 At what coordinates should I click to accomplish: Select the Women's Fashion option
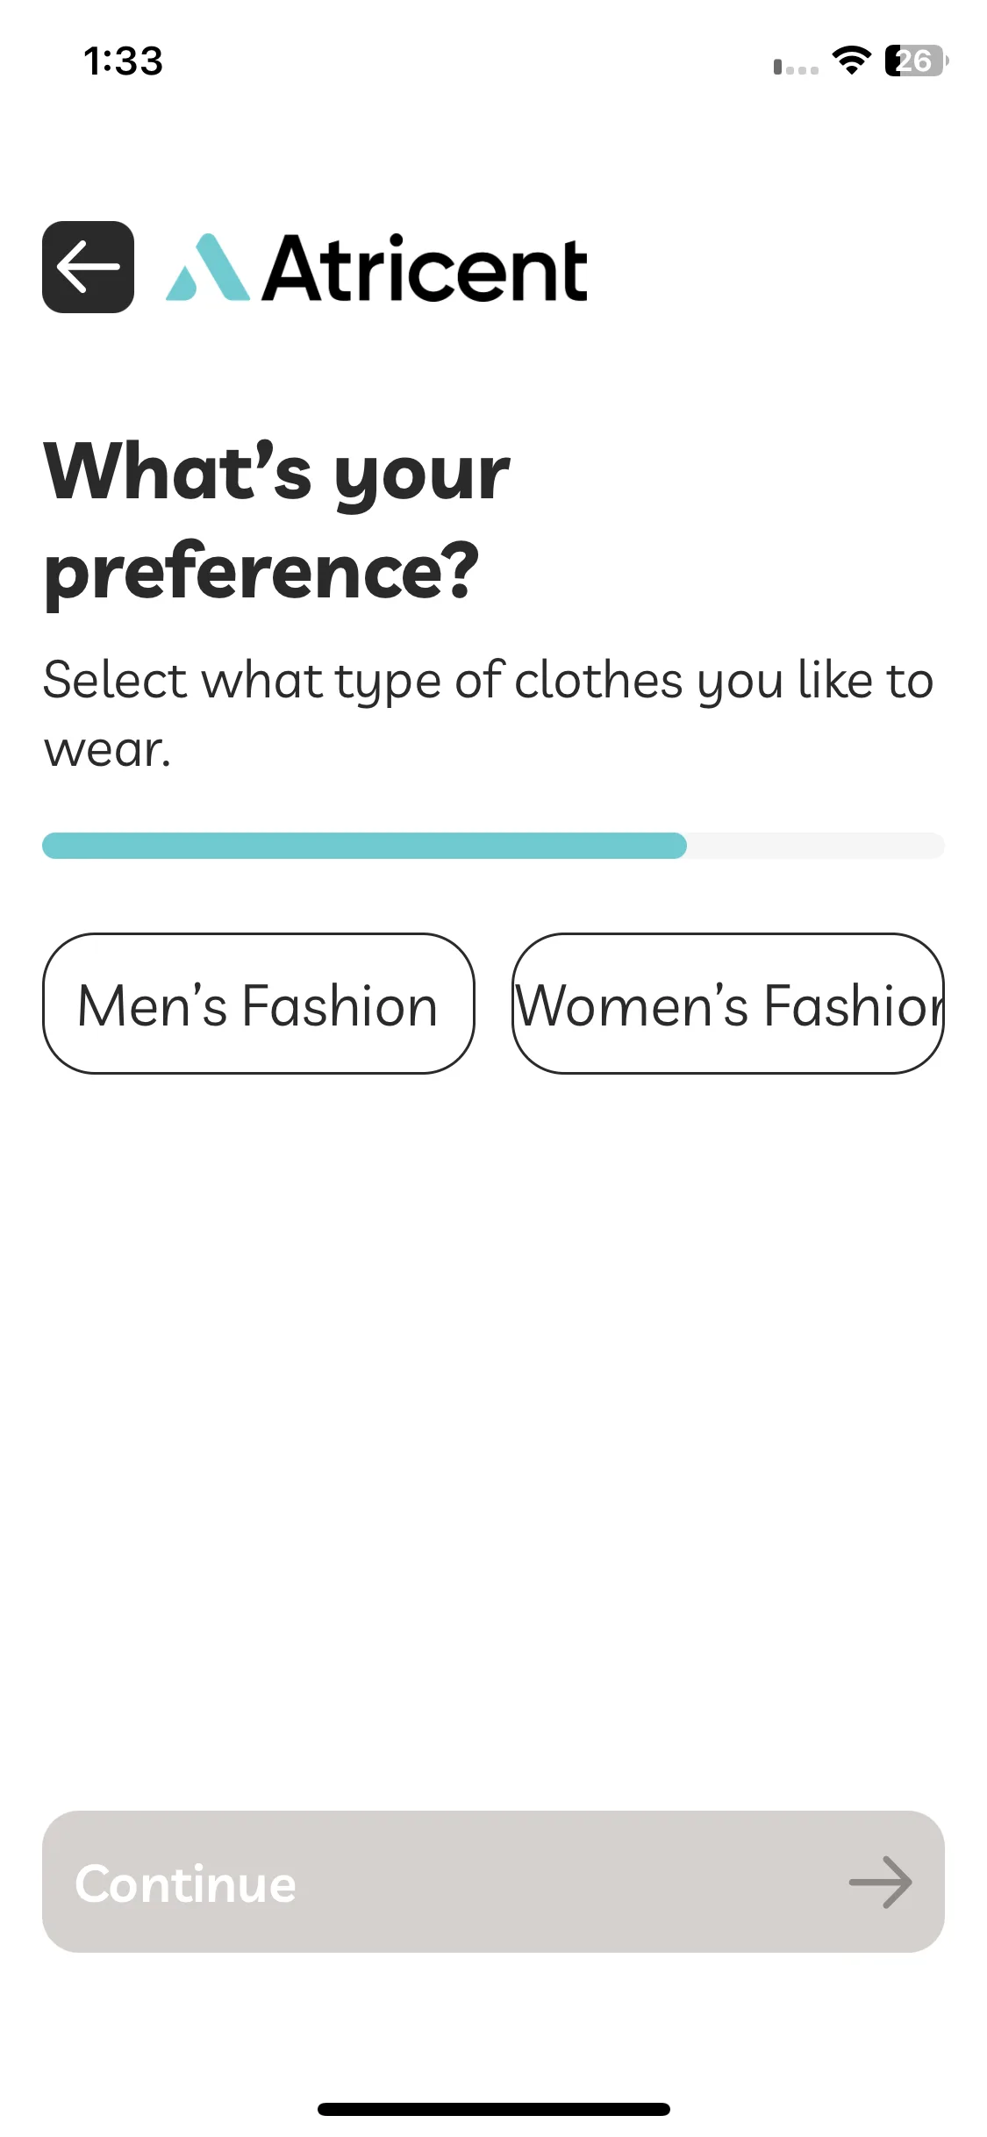pyautogui.click(x=728, y=1004)
